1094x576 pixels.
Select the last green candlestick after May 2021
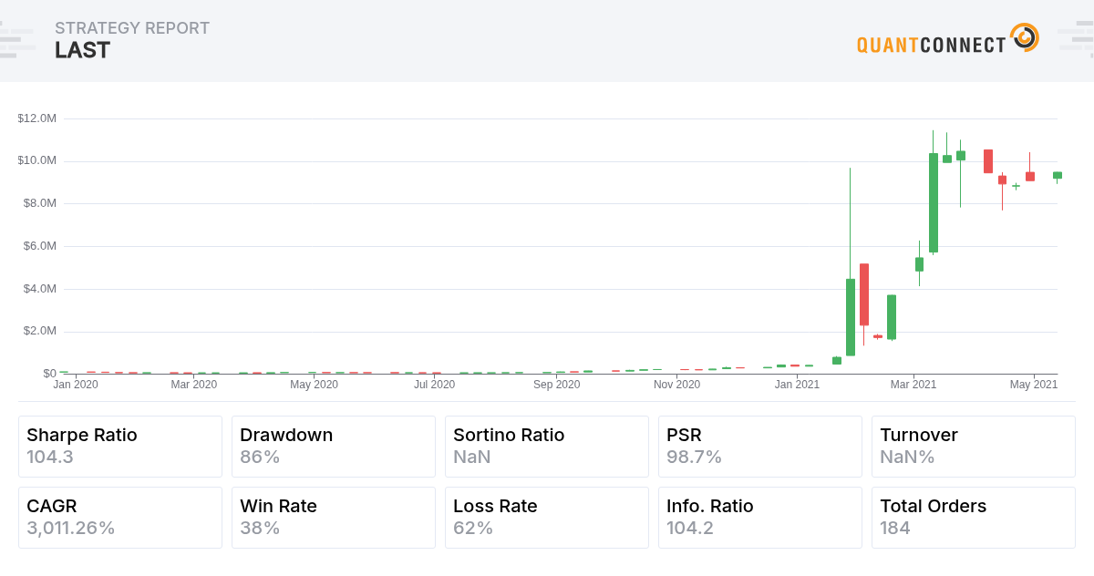point(1058,175)
